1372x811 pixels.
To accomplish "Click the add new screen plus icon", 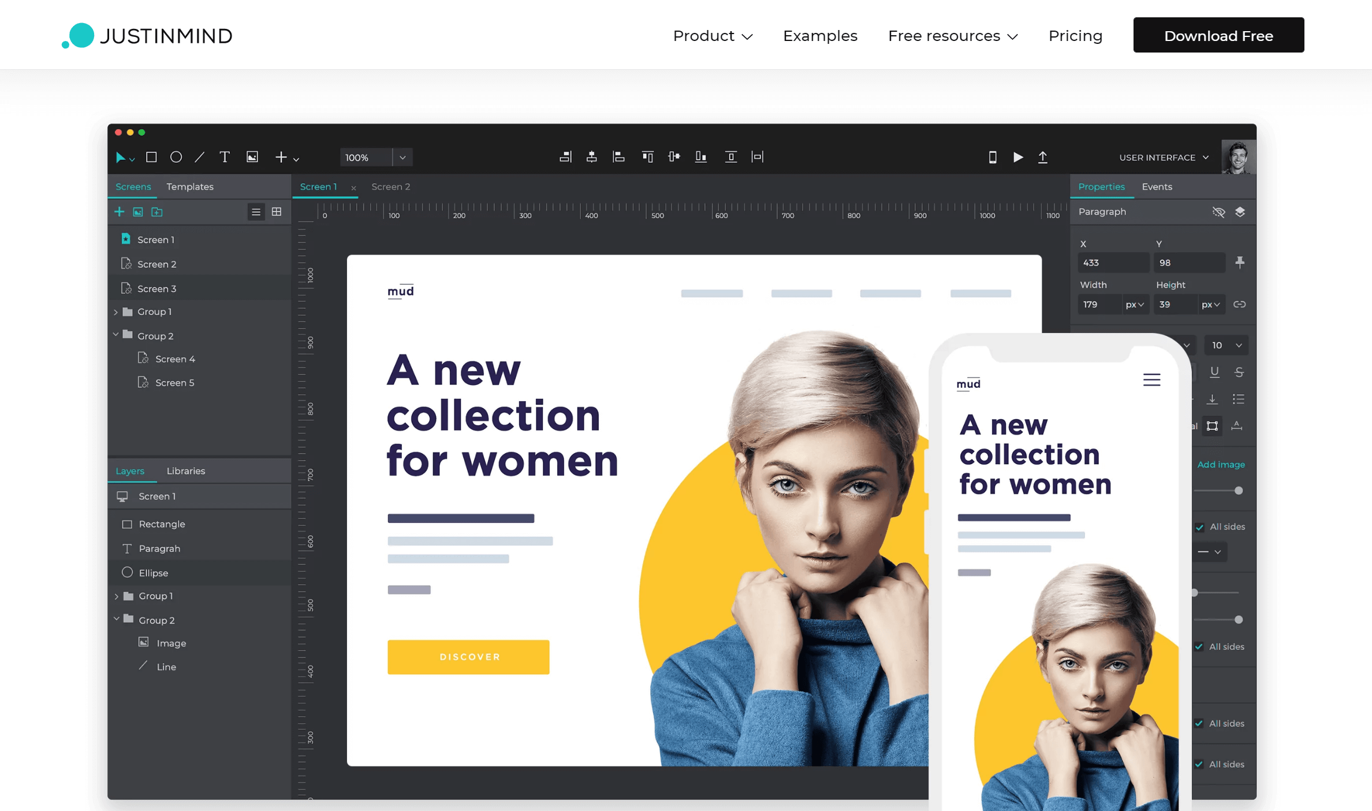I will coord(120,212).
